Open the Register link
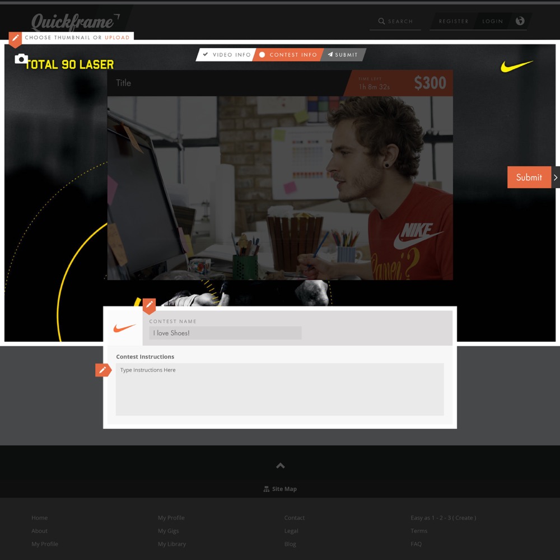560x560 pixels. (x=454, y=21)
